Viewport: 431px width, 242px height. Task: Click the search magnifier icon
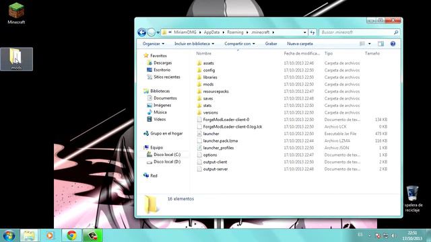coord(396,32)
